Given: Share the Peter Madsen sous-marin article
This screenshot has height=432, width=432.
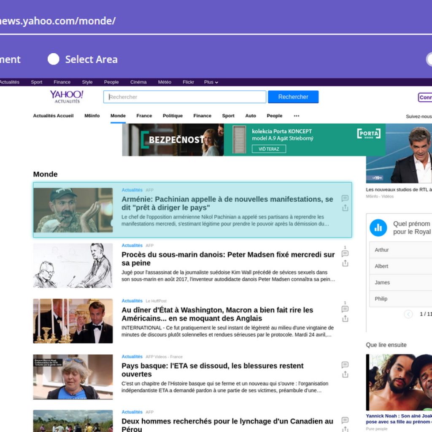Looking at the screenshot, I should point(345,263).
